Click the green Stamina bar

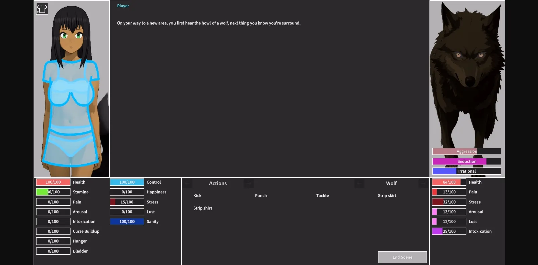click(x=53, y=192)
